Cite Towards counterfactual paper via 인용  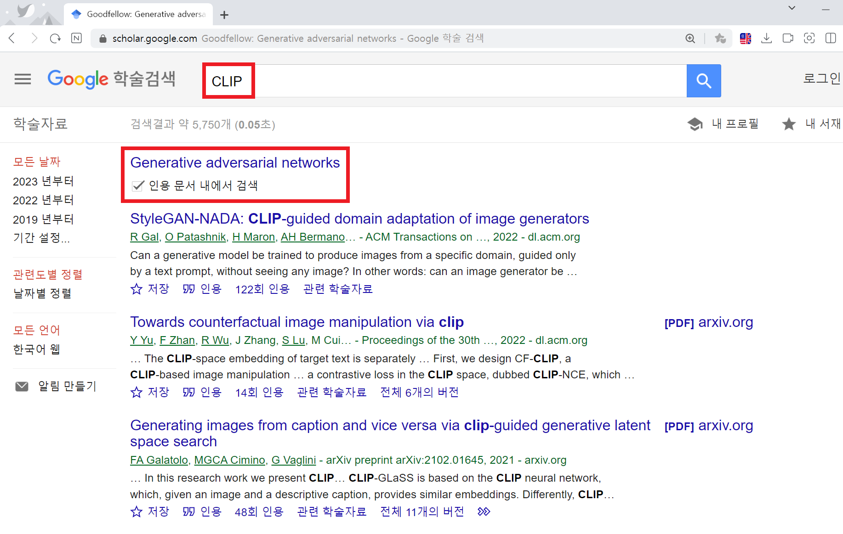pyautogui.click(x=202, y=392)
